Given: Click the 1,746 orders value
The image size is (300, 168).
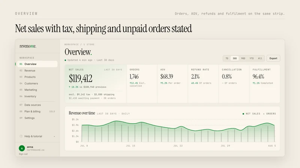Looking at the screenshot, I should pyautogui.click(x=134, y=77).
